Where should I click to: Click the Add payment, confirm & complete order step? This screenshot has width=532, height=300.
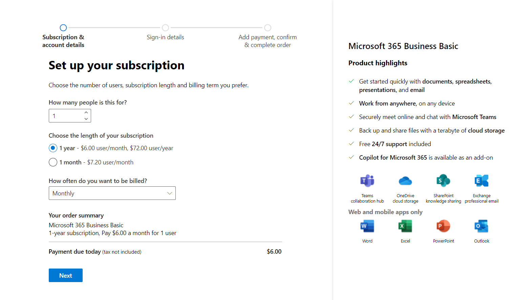click(x=268, y=37)
